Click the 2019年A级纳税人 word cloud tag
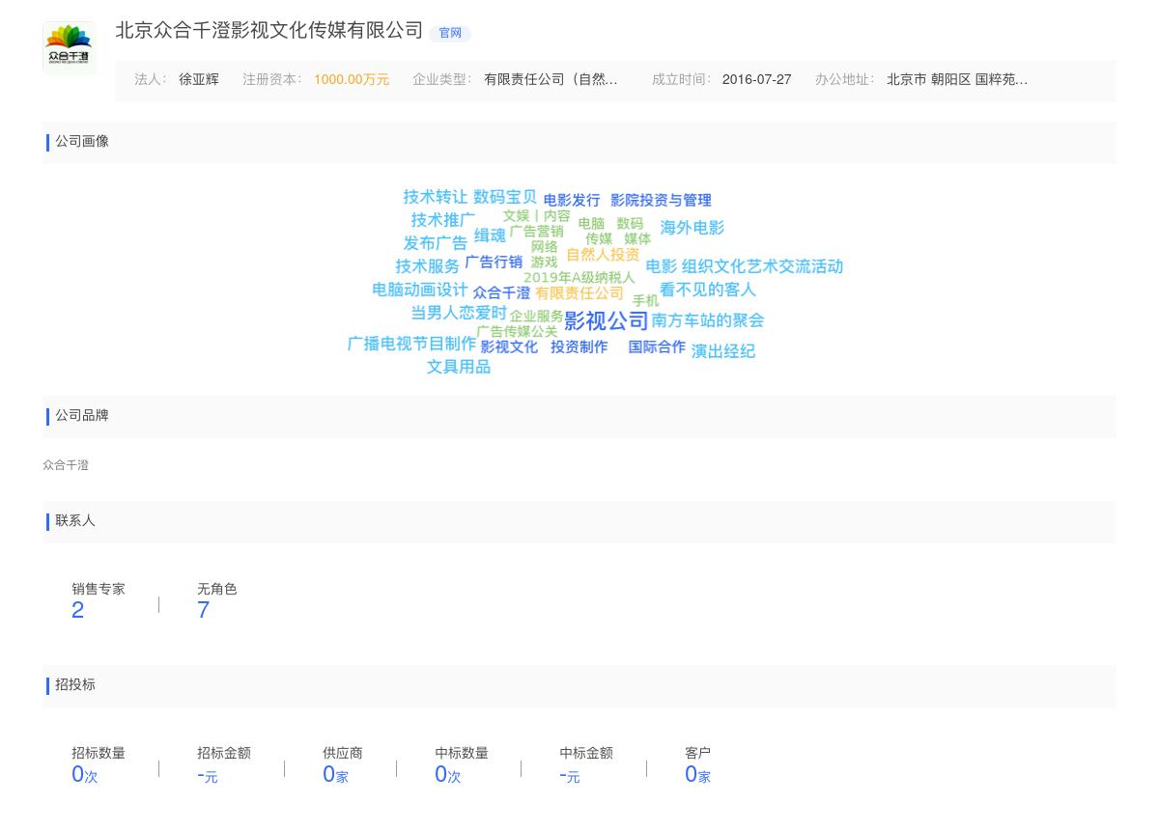The height and width of the screenshot is (831, 1159). click(579, 278)
